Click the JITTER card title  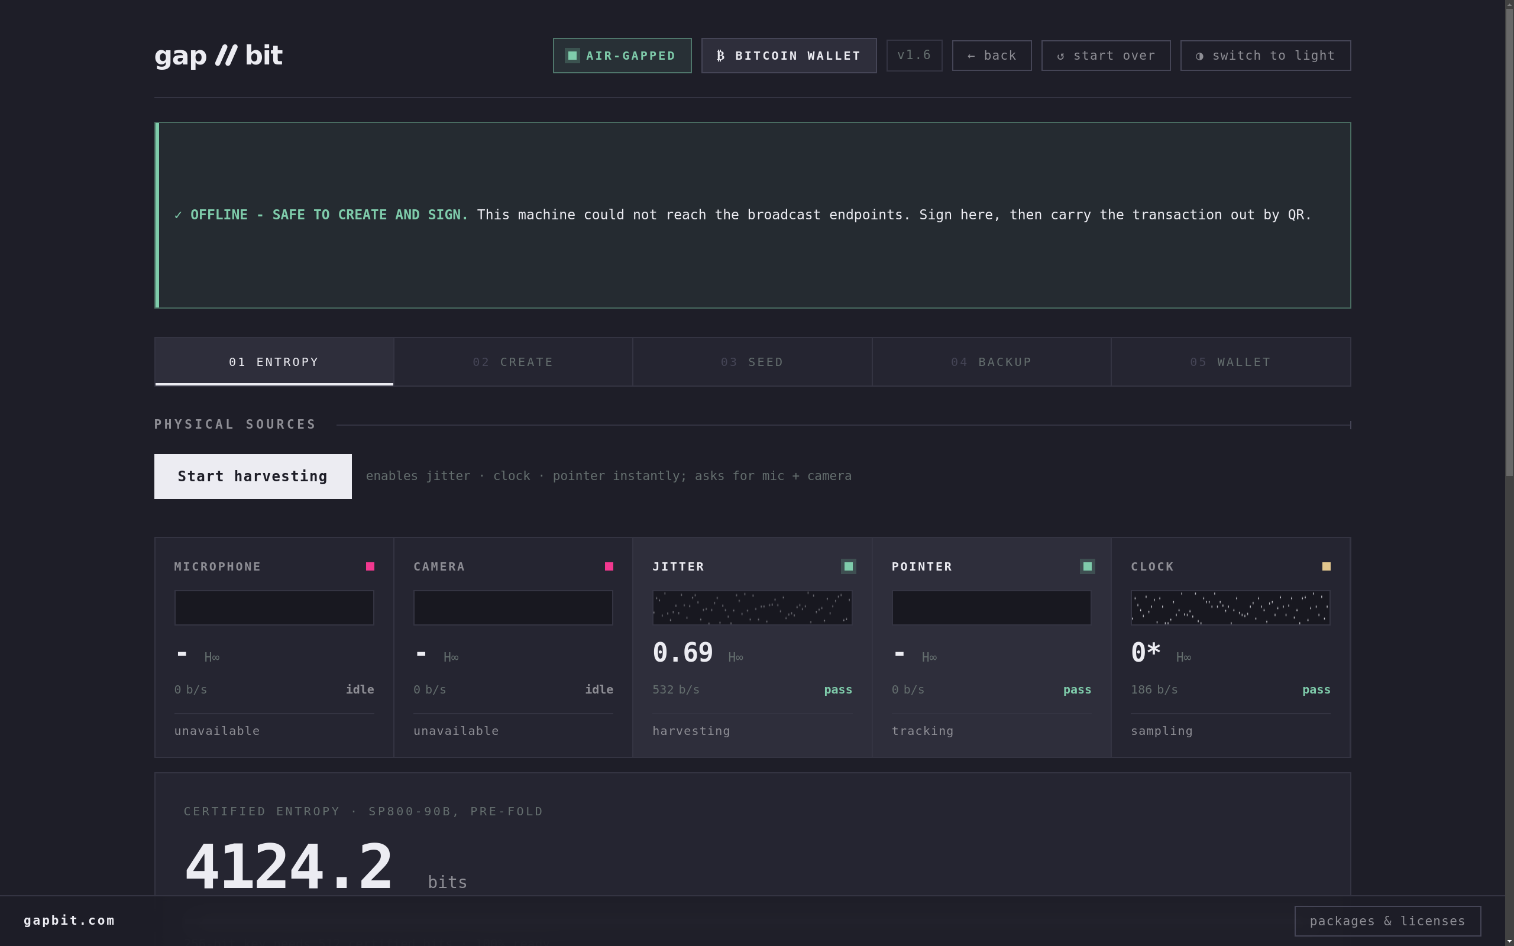point(678,566)
